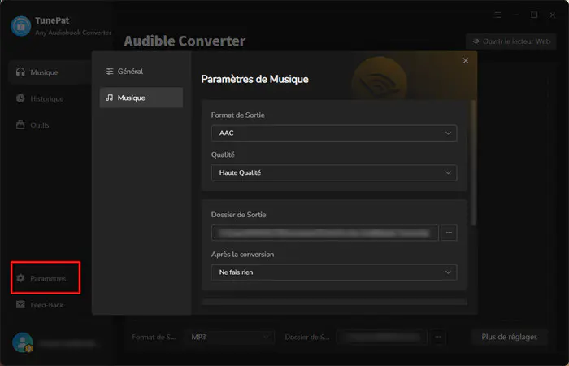Open the Outils section in sidebar
569x366 pixels.
tap(33, 125)
